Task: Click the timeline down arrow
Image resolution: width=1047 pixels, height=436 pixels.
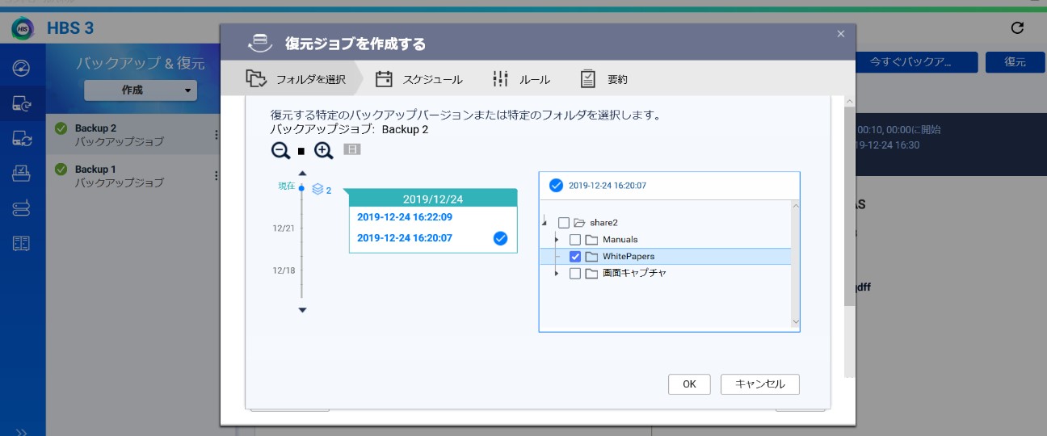Action: point(303,310)
